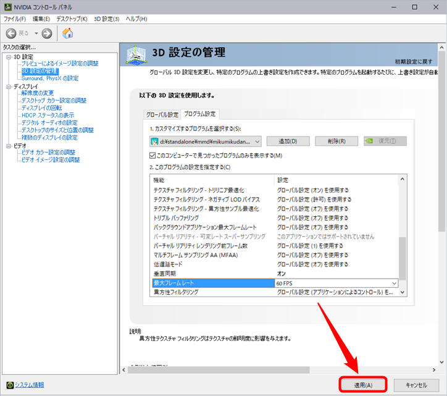Select デジタル オーディオの設定 in tree
447x396 pixels.
[49, 123]
